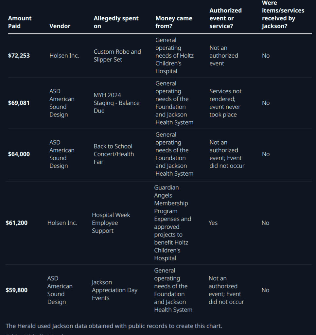
Task: Click the MYH 2024 Staging - Balance Due cell
Action: (116, 103)
